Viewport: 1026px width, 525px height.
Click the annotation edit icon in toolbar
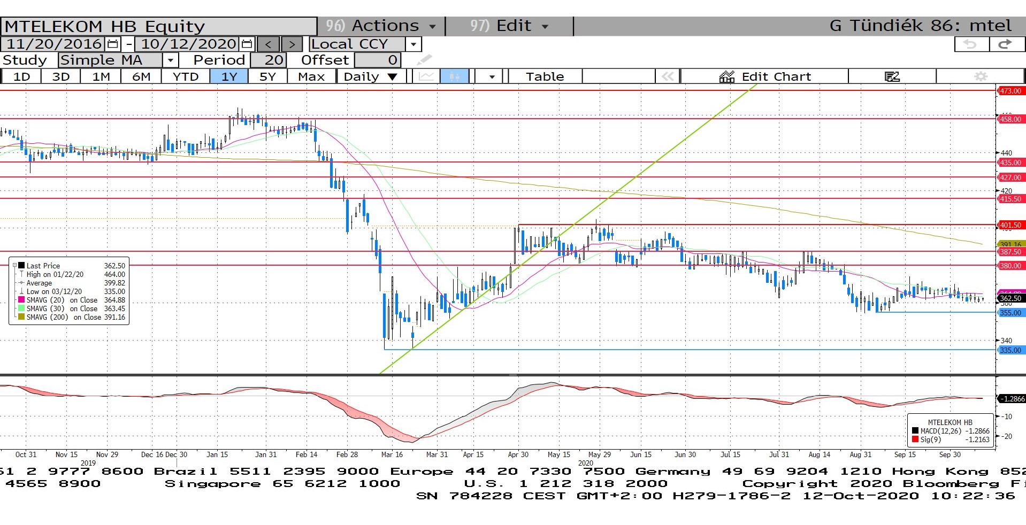pyautogui.click(x=892, y=76)
